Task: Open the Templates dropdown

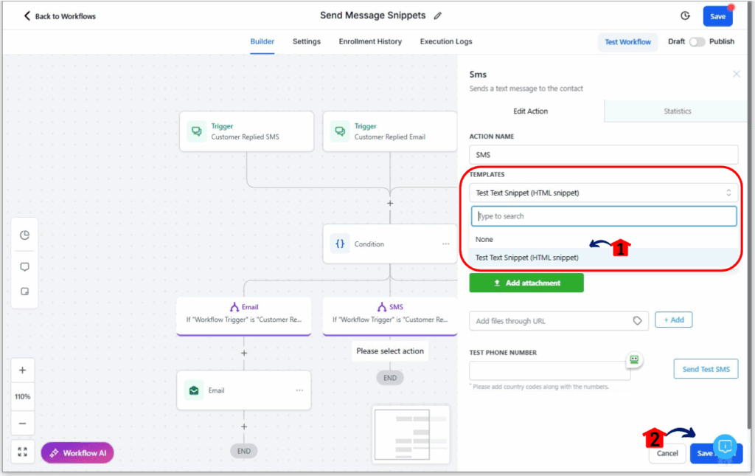Action: point(603,193)
